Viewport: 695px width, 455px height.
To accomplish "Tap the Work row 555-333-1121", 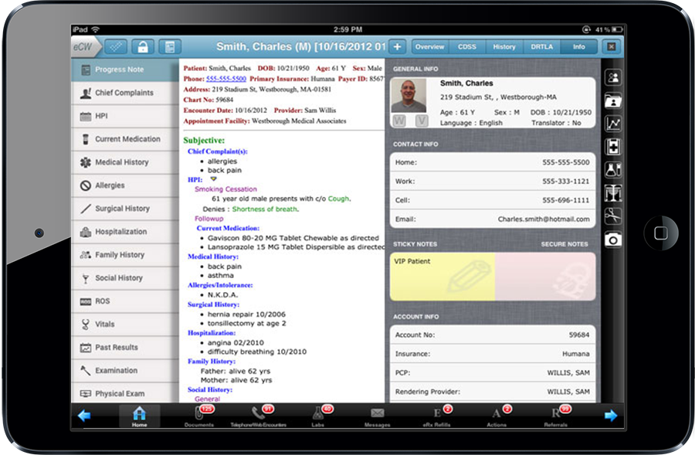I will 493,181.
